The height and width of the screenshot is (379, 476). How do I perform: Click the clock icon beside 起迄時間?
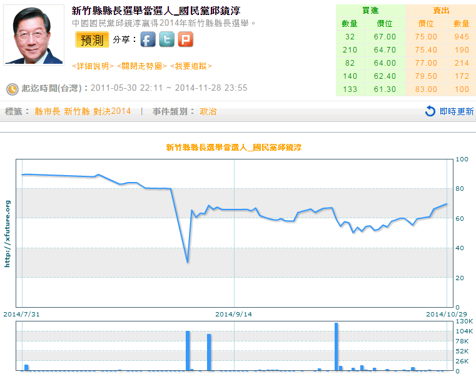[13, 89]
